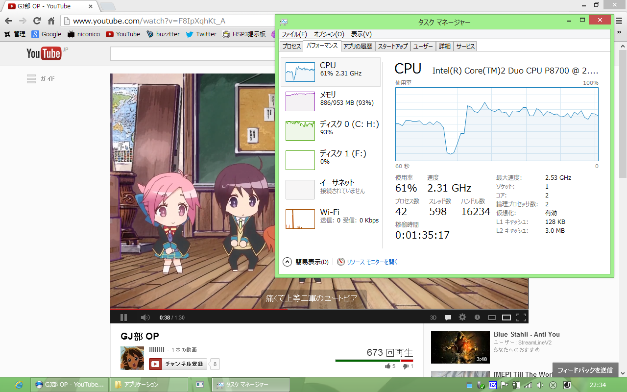
Task: Open the Twitter bookmark
Action: click(x=201, y=34)
